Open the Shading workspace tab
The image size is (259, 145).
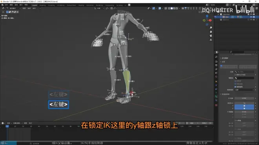tap(81, 5)
